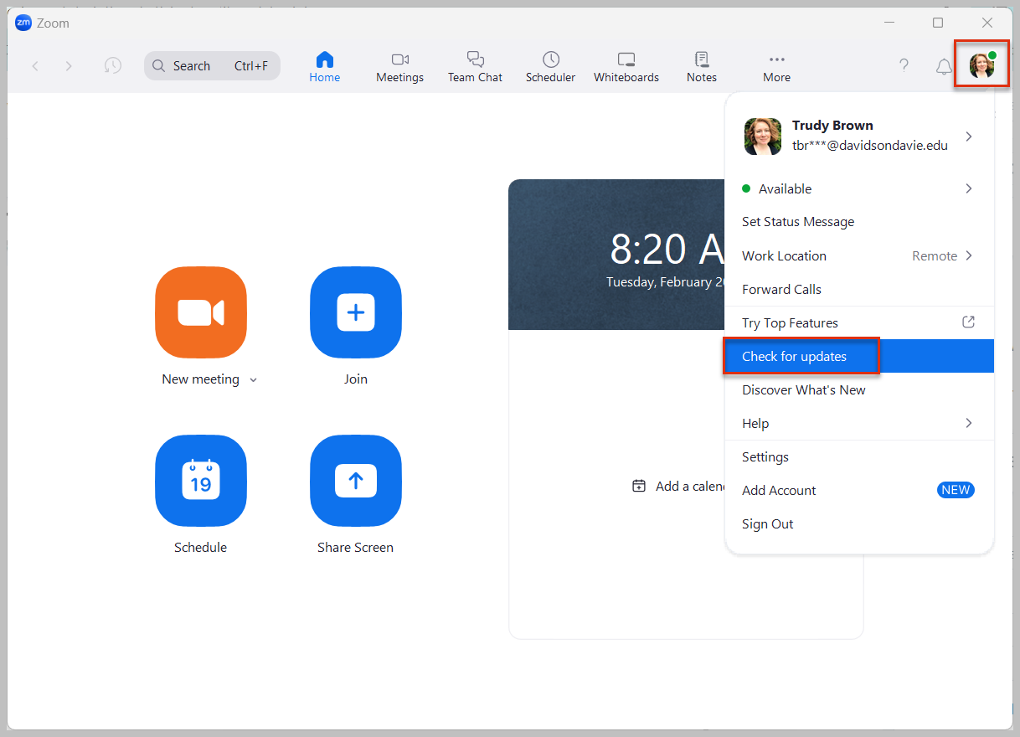Close the Zoom window
Image resolution: width=1020 pixels, height=737 pixels.
coord(987,23)
